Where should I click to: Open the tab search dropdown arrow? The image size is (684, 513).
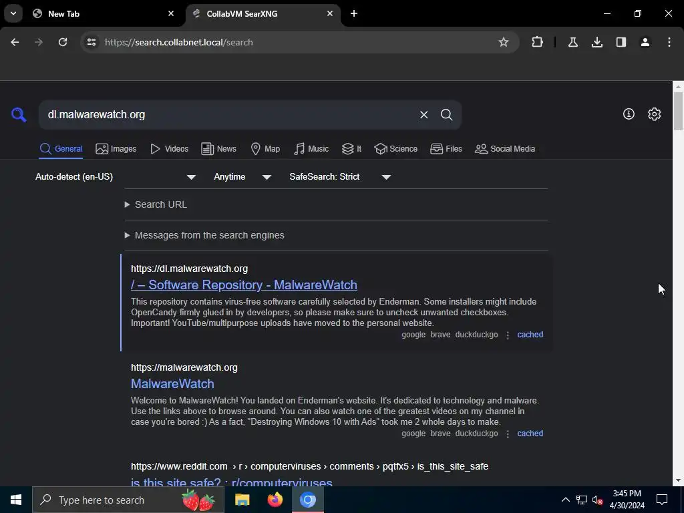point(13,13)
